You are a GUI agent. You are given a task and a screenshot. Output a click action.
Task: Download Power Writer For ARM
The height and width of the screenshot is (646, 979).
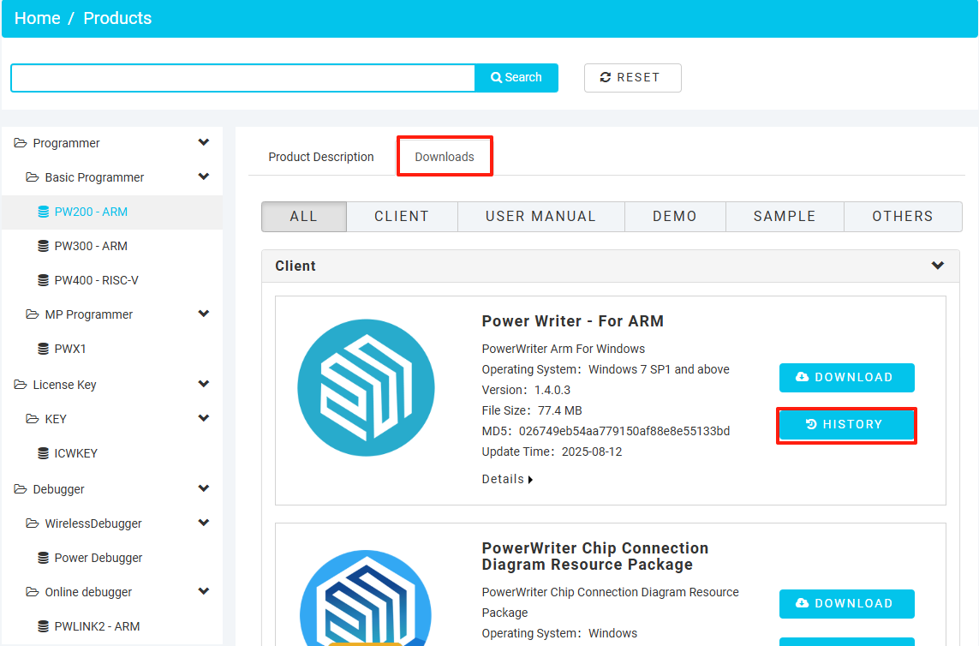846,377
